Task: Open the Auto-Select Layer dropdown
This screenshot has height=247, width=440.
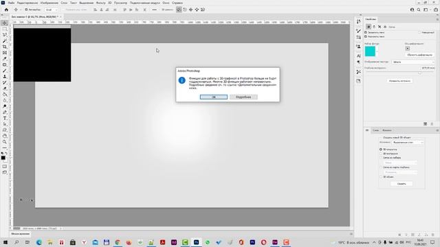Action: (52, 10)
